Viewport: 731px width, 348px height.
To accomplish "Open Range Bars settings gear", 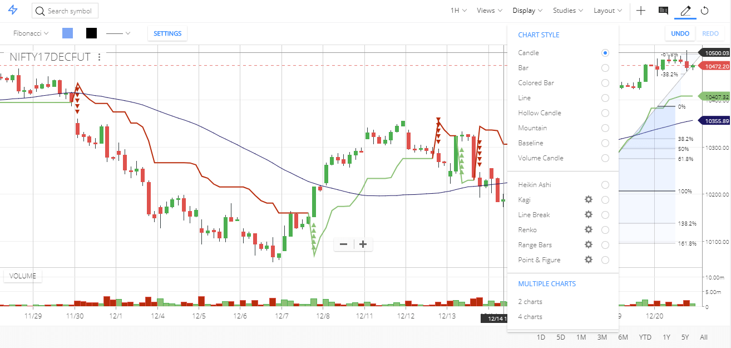I will [x=588, y=244].
